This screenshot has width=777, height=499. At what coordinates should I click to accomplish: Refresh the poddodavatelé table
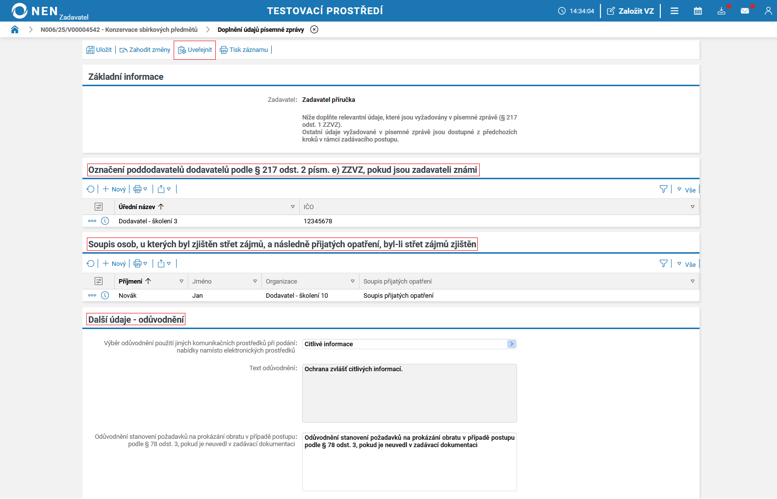point(90,189)
